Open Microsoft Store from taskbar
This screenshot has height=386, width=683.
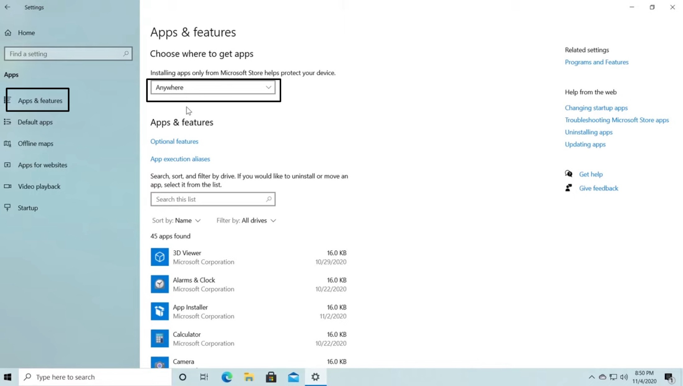[271, 377]
